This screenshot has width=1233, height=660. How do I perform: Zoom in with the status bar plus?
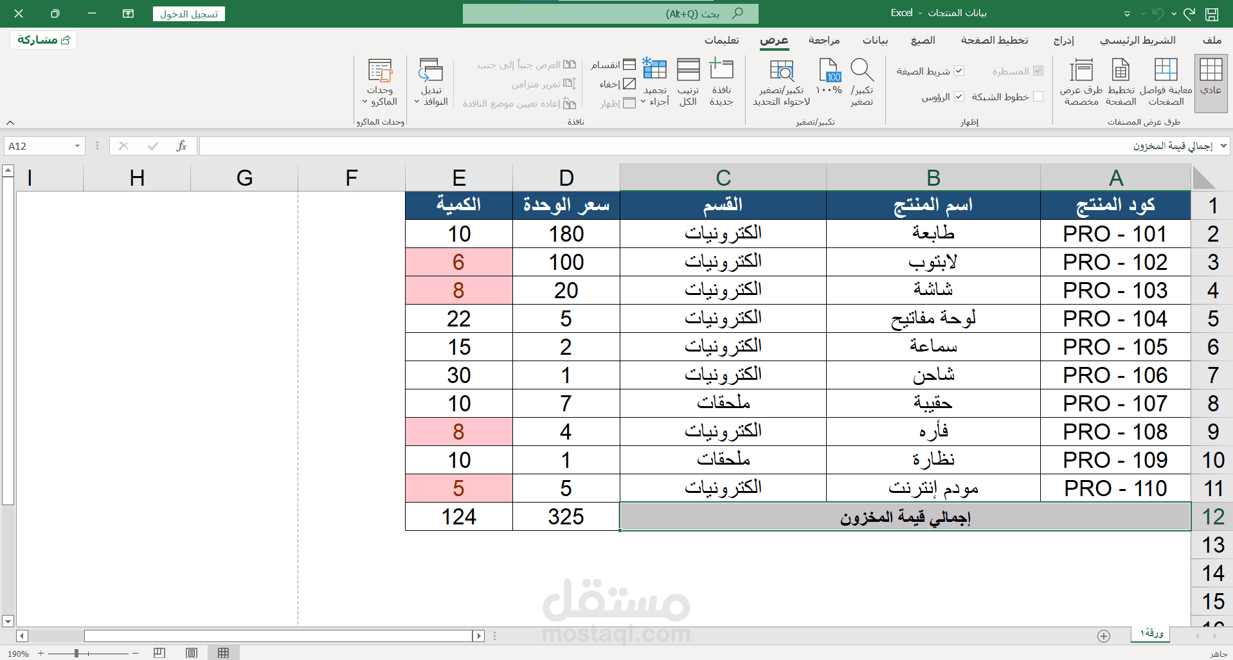coord(40,653)
